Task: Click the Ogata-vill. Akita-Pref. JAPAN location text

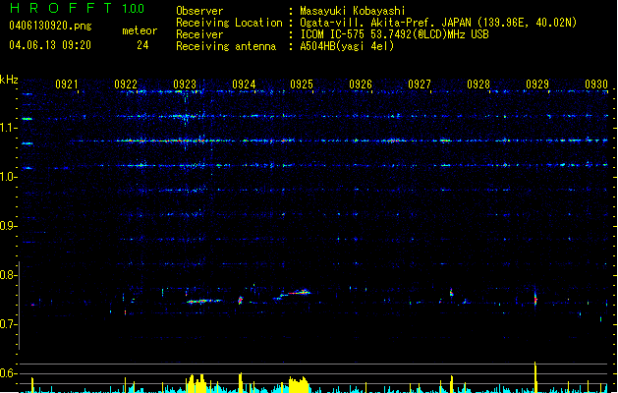Action: [438, 23]
